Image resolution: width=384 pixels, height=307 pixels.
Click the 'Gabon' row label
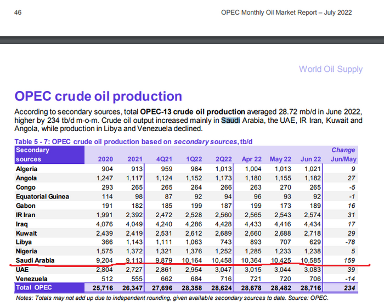26,206
